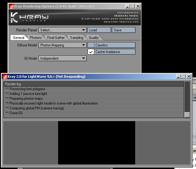Open the GI Mode dropdown
196x169 pixels.
tap(63, 58)
